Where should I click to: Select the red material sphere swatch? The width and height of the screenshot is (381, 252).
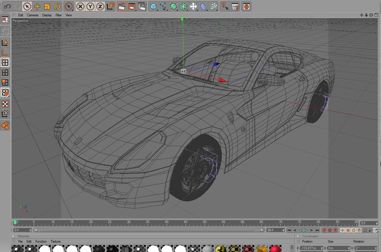point(275,249)
